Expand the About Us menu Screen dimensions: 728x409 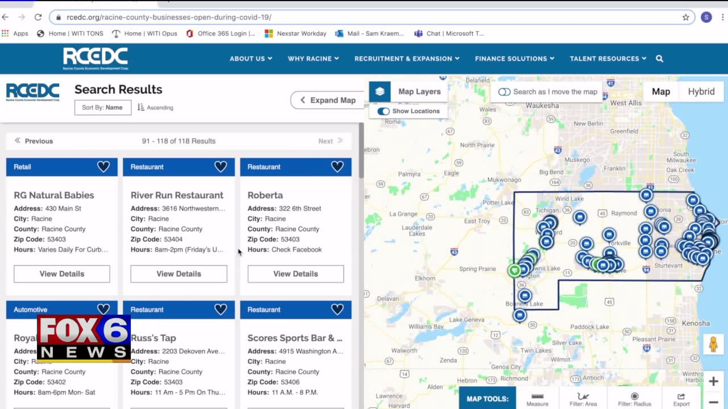251,59
